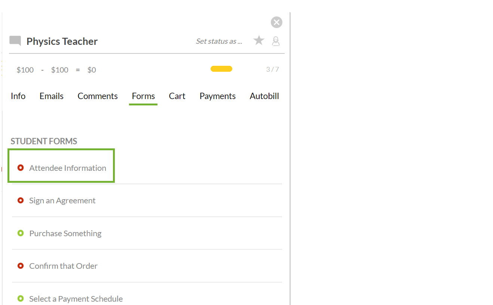Click the 3 / 7 progress count

pos(272,70)
